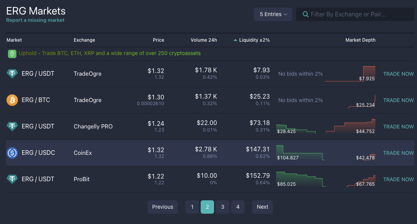Viewport: 417px width, 224px height.
Task: Click the magnifier icon in filter box
Action: click(x=306, y=15)
